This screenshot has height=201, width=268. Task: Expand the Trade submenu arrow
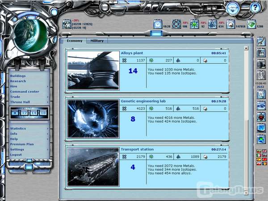pos(47,97)
